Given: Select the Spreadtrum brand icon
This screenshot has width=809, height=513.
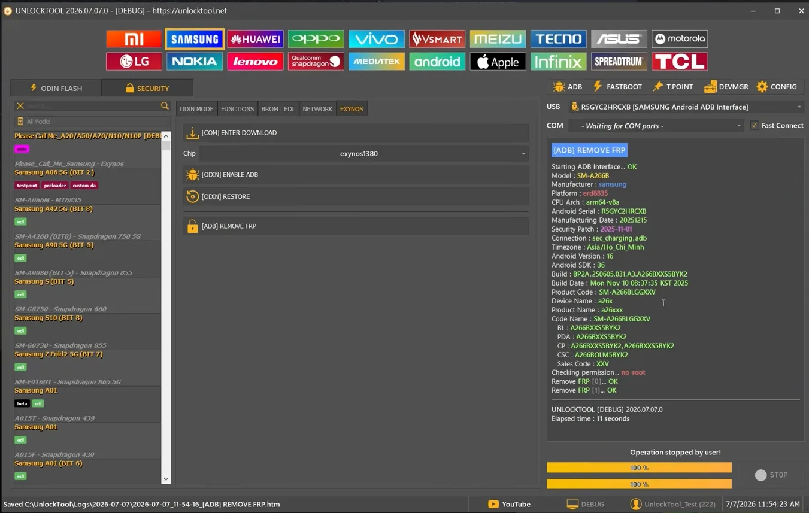Looking at the screenshot, I should [619, 61].
